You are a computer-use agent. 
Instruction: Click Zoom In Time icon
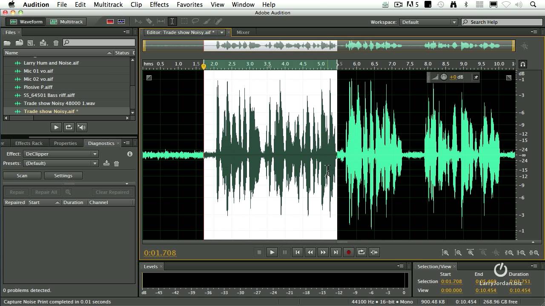(x=470, y=252)
